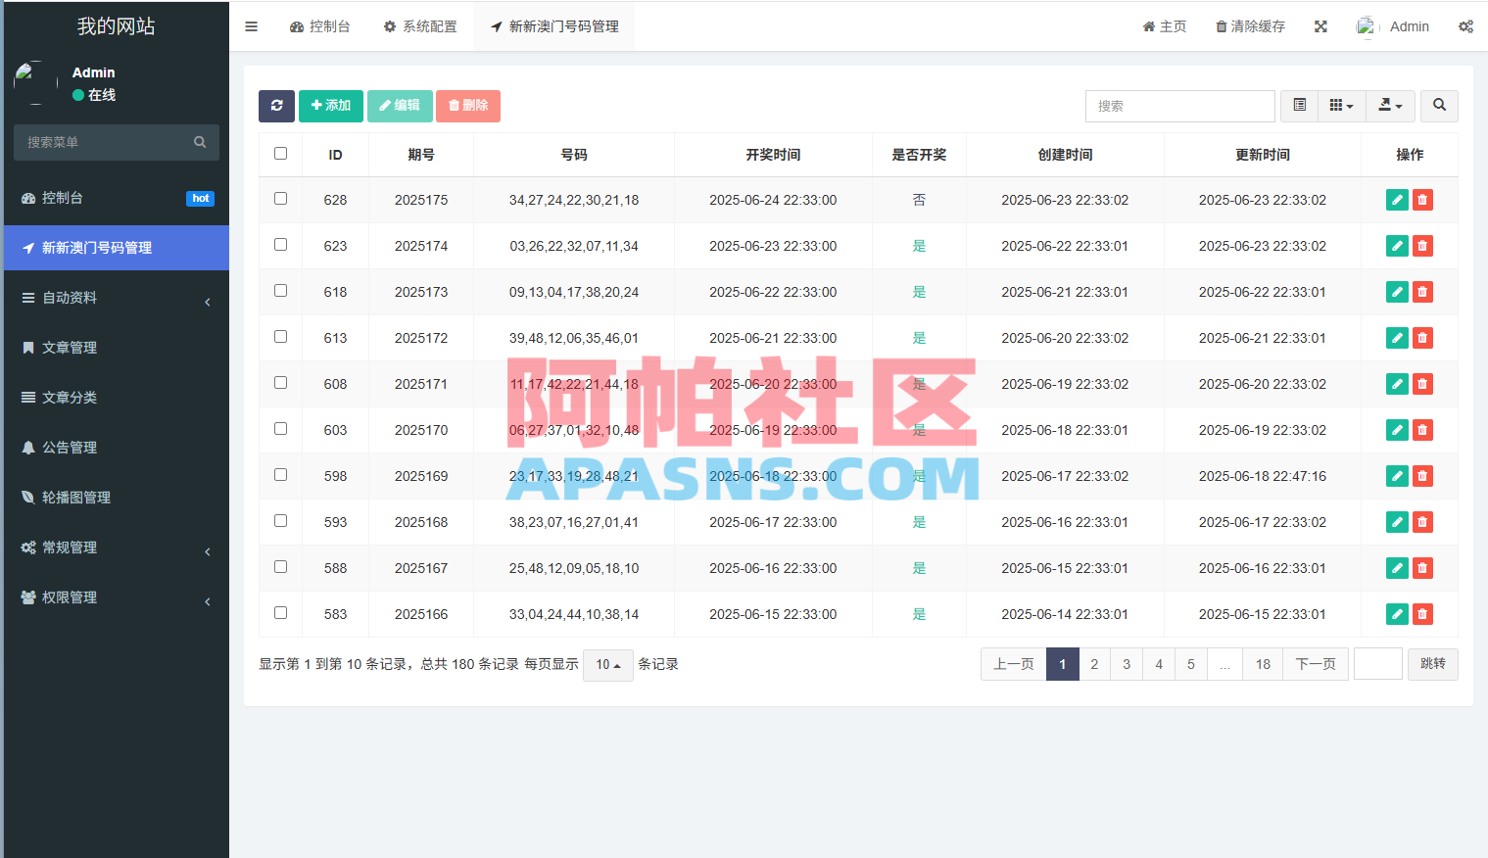The height and width of the screenshot is (858, 1488).
Task: Open 文章管理 in the sidebar
Action: 117,348
